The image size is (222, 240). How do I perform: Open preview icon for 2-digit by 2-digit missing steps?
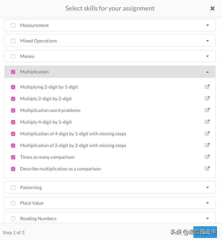207,145
